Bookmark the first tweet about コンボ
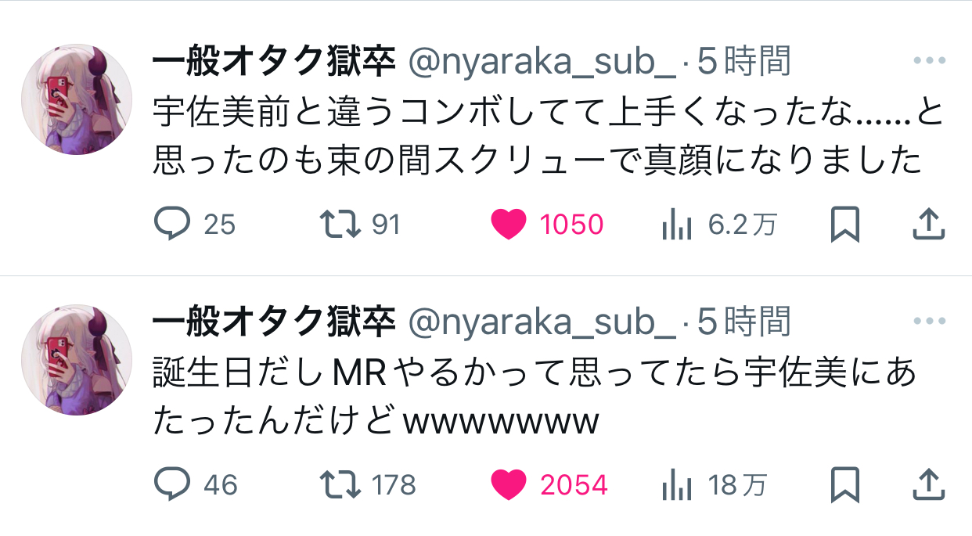The width and height of the screenshot is (972, 536). 845,225
